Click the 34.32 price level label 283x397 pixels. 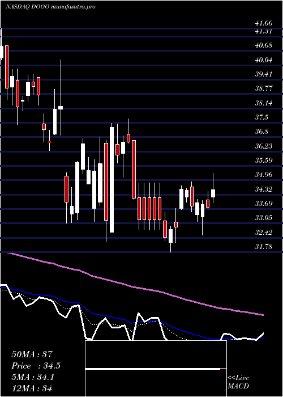264,189
